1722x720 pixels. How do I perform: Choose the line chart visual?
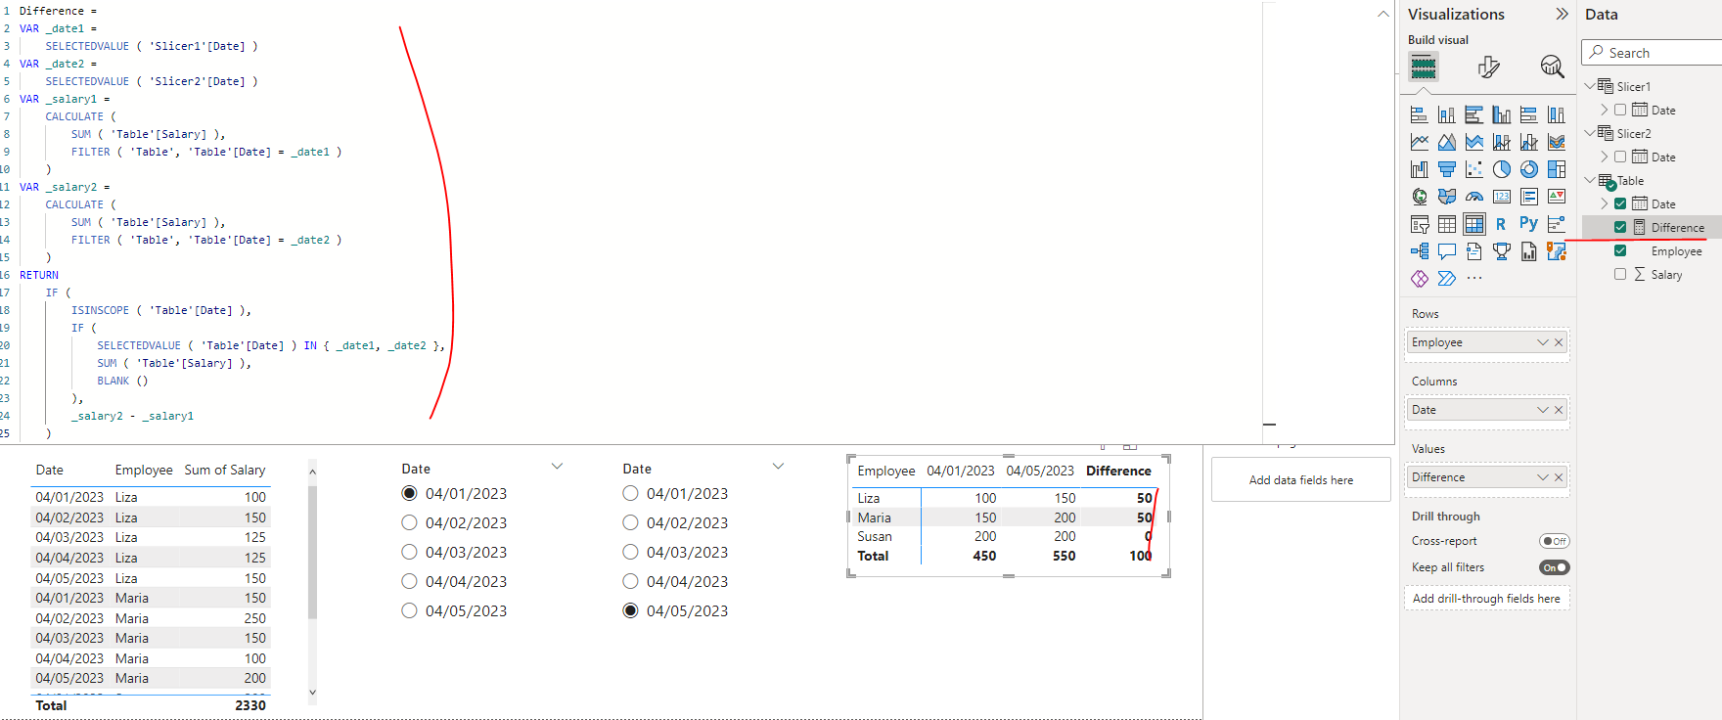[1420, 142]
